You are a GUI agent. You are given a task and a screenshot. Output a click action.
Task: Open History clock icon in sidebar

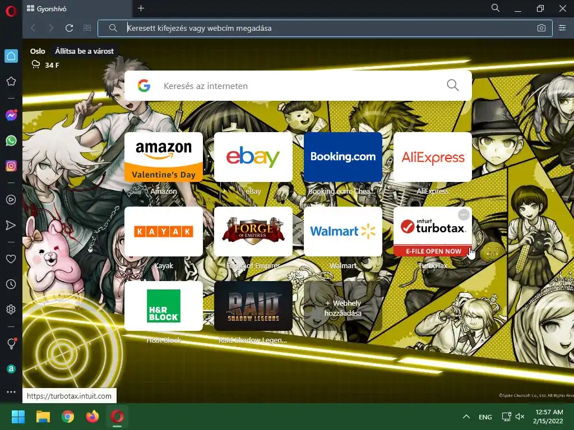click(x=11, y=284)
